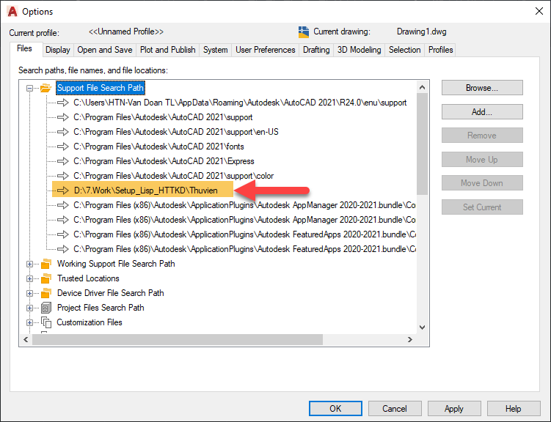Expand the Customization Files tree node

(x=30, y=322)
